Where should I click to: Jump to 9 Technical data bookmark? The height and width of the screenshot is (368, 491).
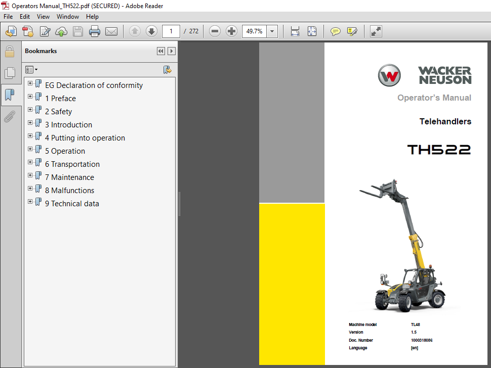72,204
